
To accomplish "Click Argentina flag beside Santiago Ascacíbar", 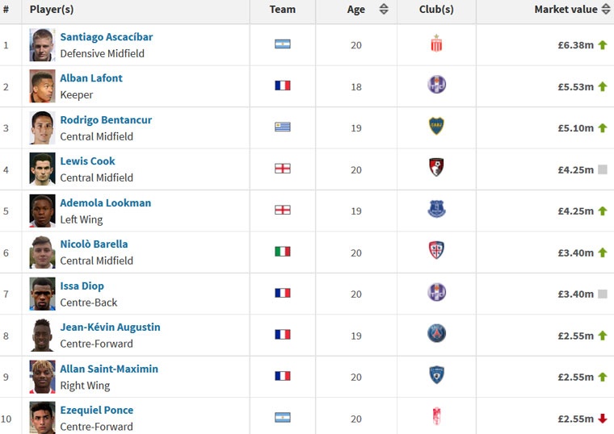I will coord(282,44).
